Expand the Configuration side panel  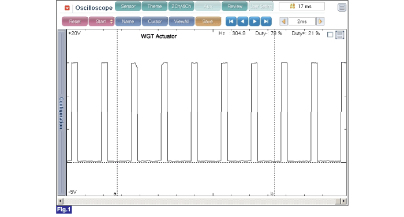click(61, 113)
